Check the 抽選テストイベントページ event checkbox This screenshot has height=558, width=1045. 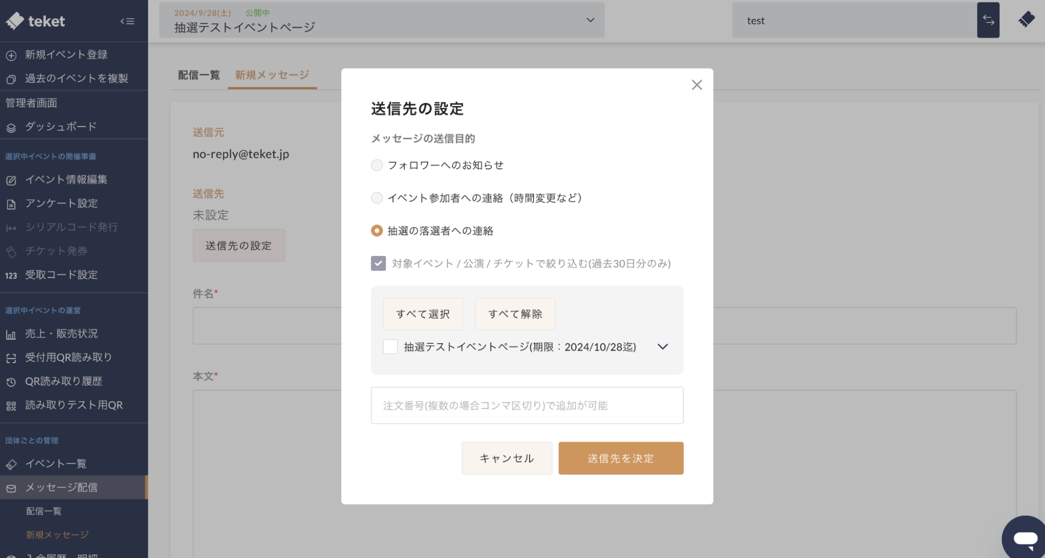click(390, 347)
